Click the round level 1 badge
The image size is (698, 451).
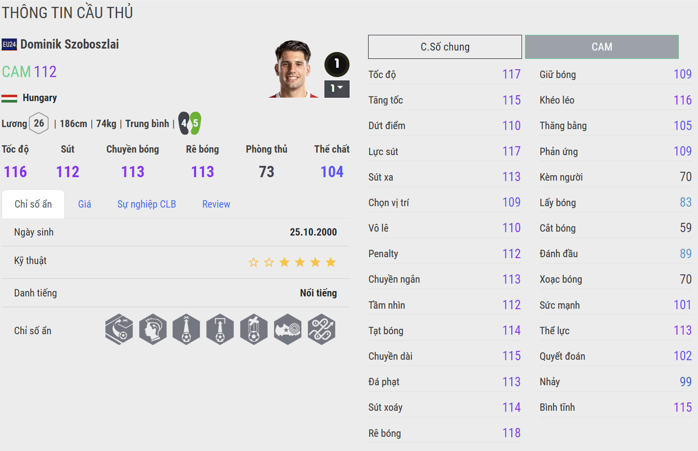(x=337, y=64)
